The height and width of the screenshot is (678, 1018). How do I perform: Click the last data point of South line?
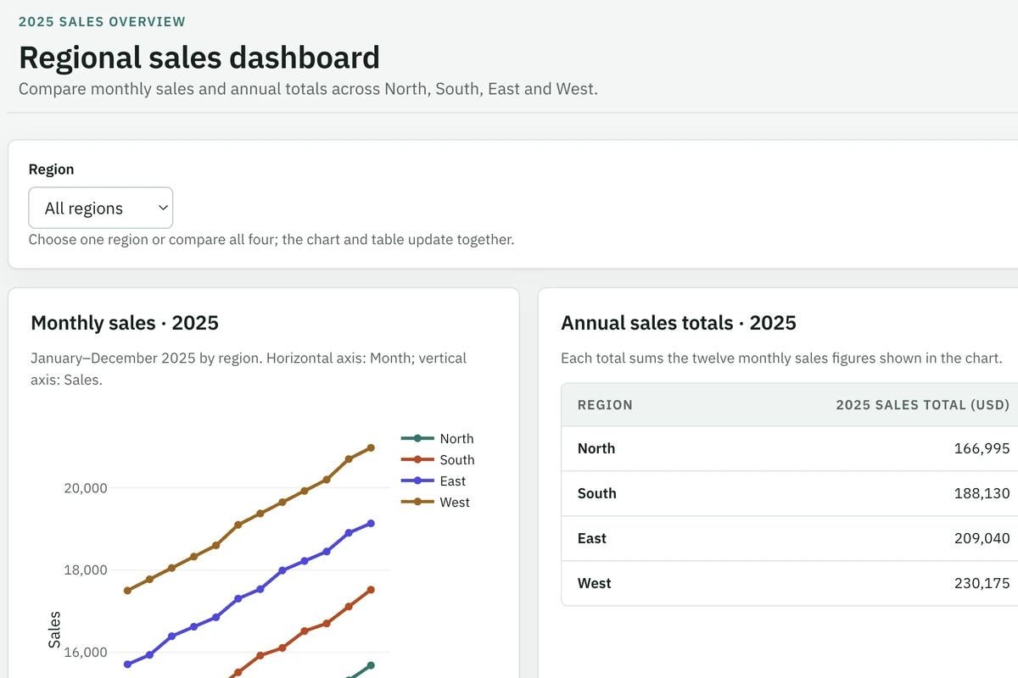[371, 590]
